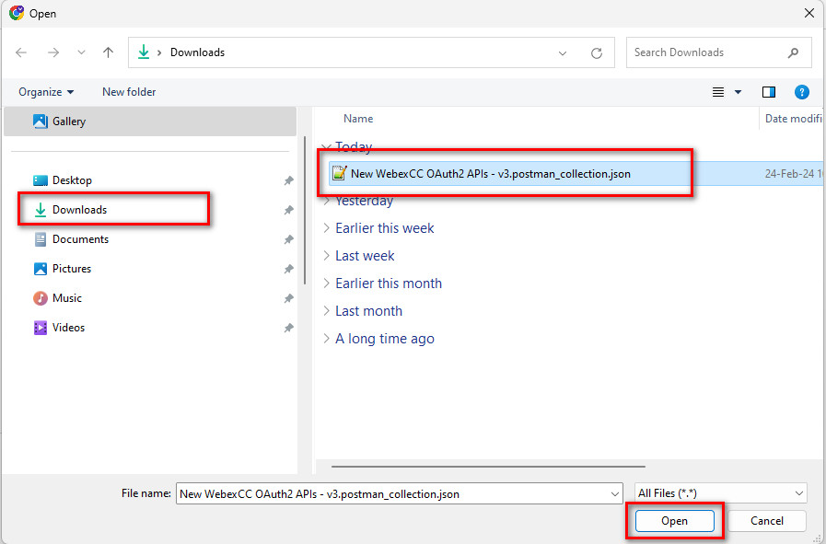Unpin Desktop using its pin icon

pos(288,180)
